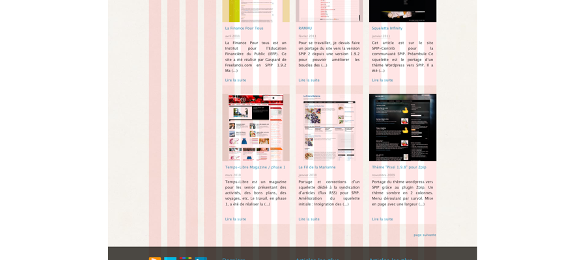Click the RAMAU article thumbnail image

click(x=329, y=10)
